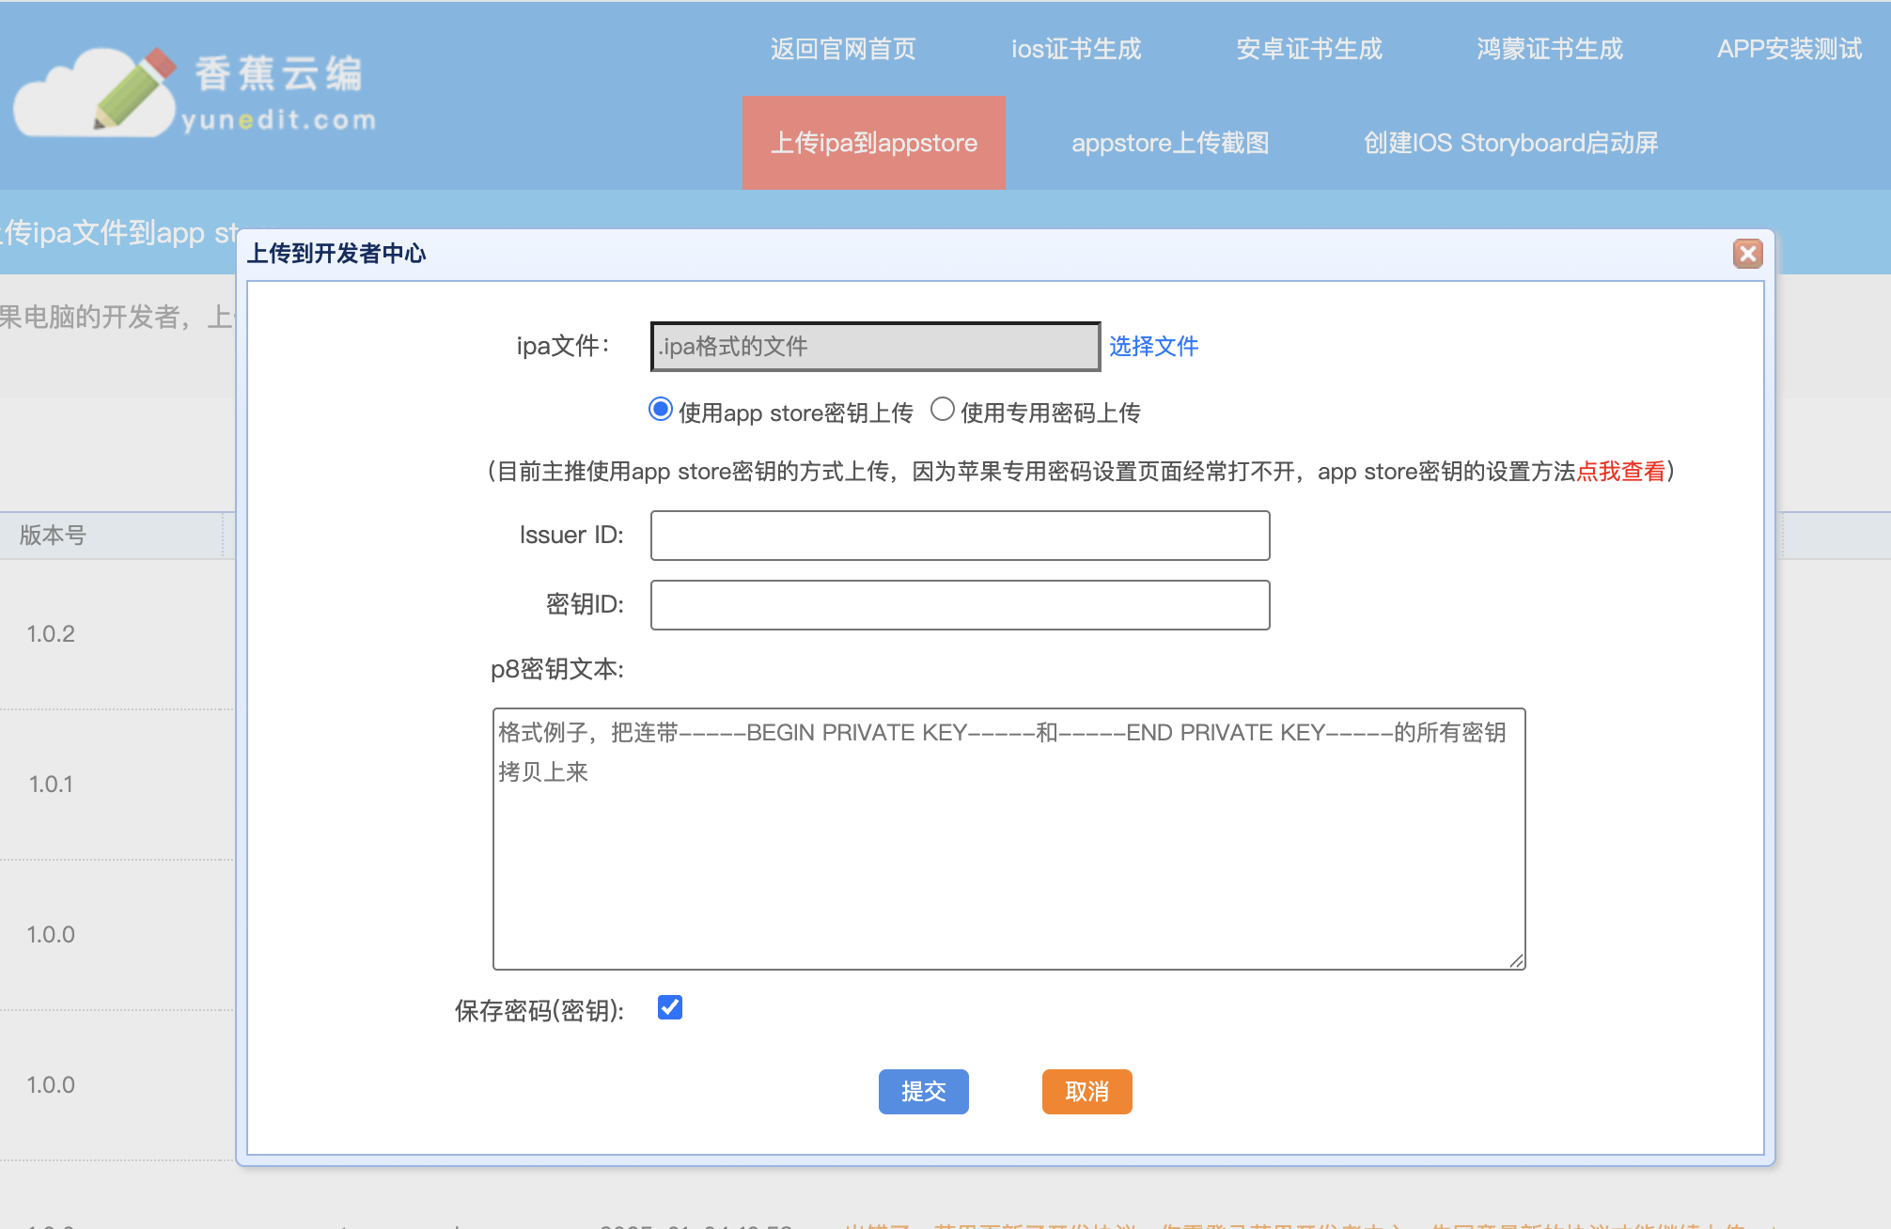
Task: Open 点我查看 key setup guide link
Action: [1620, 471]
